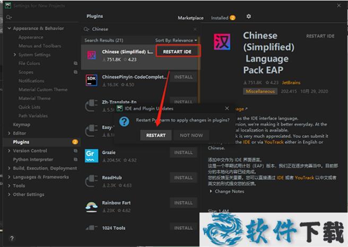
Task: Open the Sort By Relevance dropdown
Action: point(176,40)
